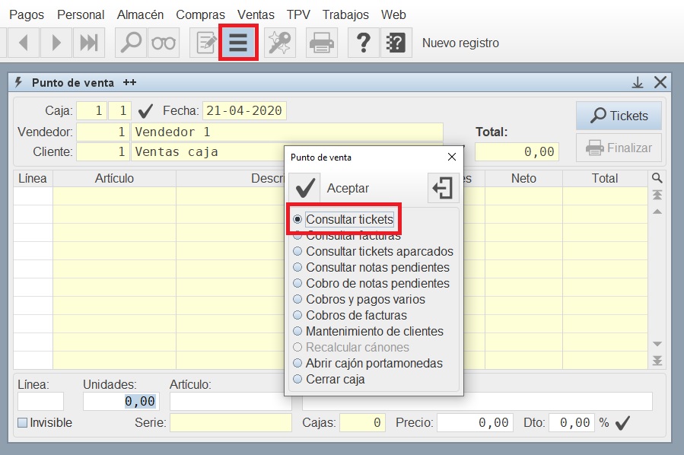Open the Ventas menu
Screen dimensions: 684x455
pyautogui.click(x=256, y=14)
